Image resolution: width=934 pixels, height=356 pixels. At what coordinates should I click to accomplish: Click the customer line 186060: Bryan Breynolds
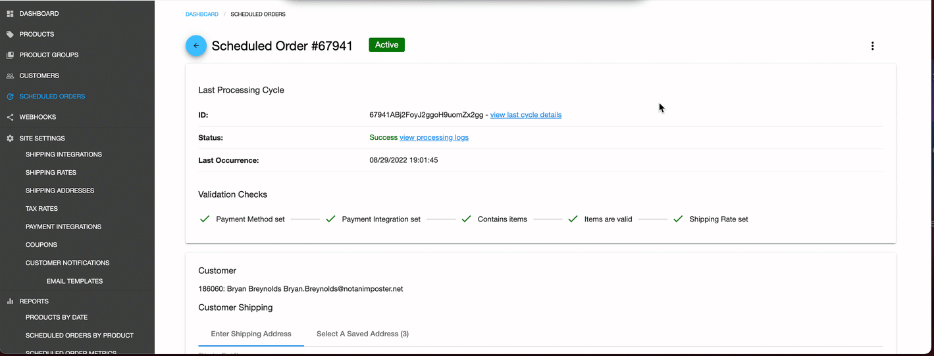pos(300,289)
